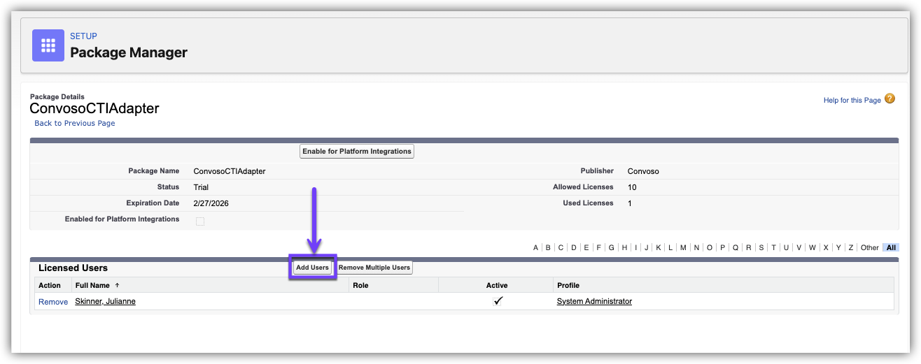Screen dimensions: 921x364
Task: Open the System Administrator profile
Action: point(594,301)
